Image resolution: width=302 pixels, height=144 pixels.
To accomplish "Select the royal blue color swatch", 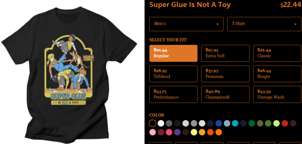I will point(218,123).
